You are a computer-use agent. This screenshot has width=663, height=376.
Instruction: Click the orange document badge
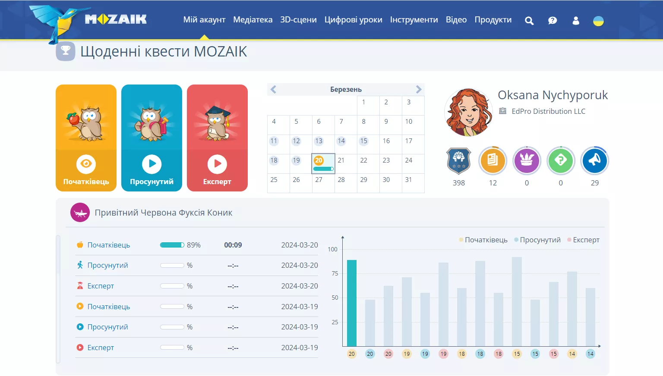(x=493, y=160)
